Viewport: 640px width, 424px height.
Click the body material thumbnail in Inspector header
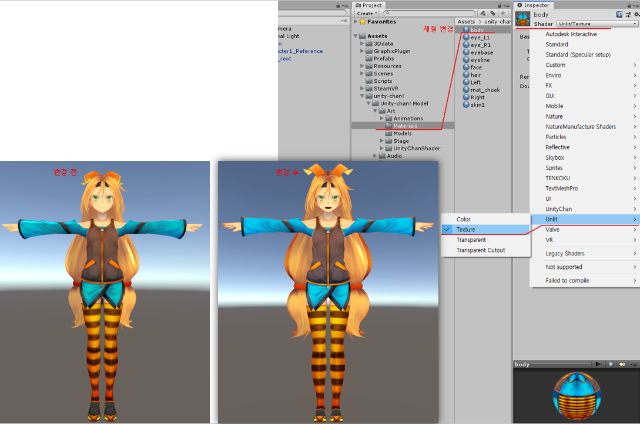[522, 19]
